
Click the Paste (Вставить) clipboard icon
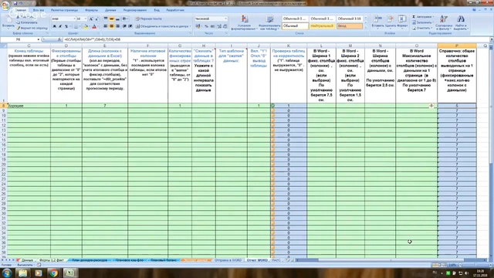8,22
